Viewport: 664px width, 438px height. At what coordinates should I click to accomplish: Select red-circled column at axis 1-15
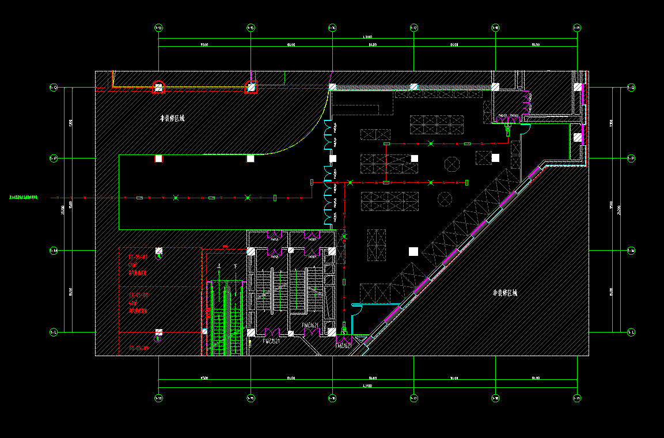coord(251,88)
